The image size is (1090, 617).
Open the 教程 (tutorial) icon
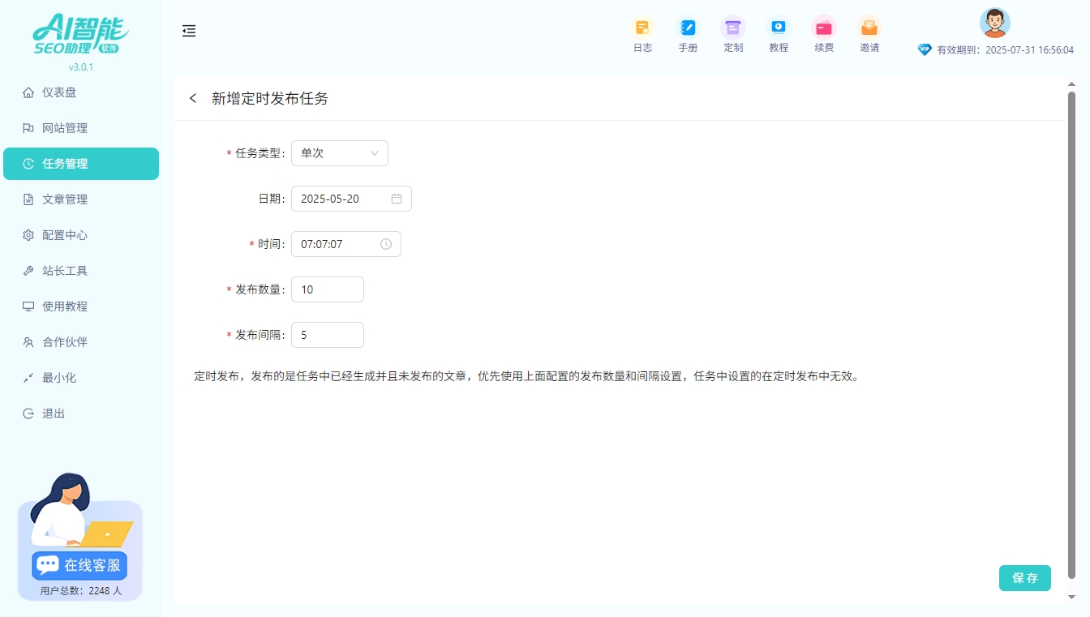(x=779, y=34)
